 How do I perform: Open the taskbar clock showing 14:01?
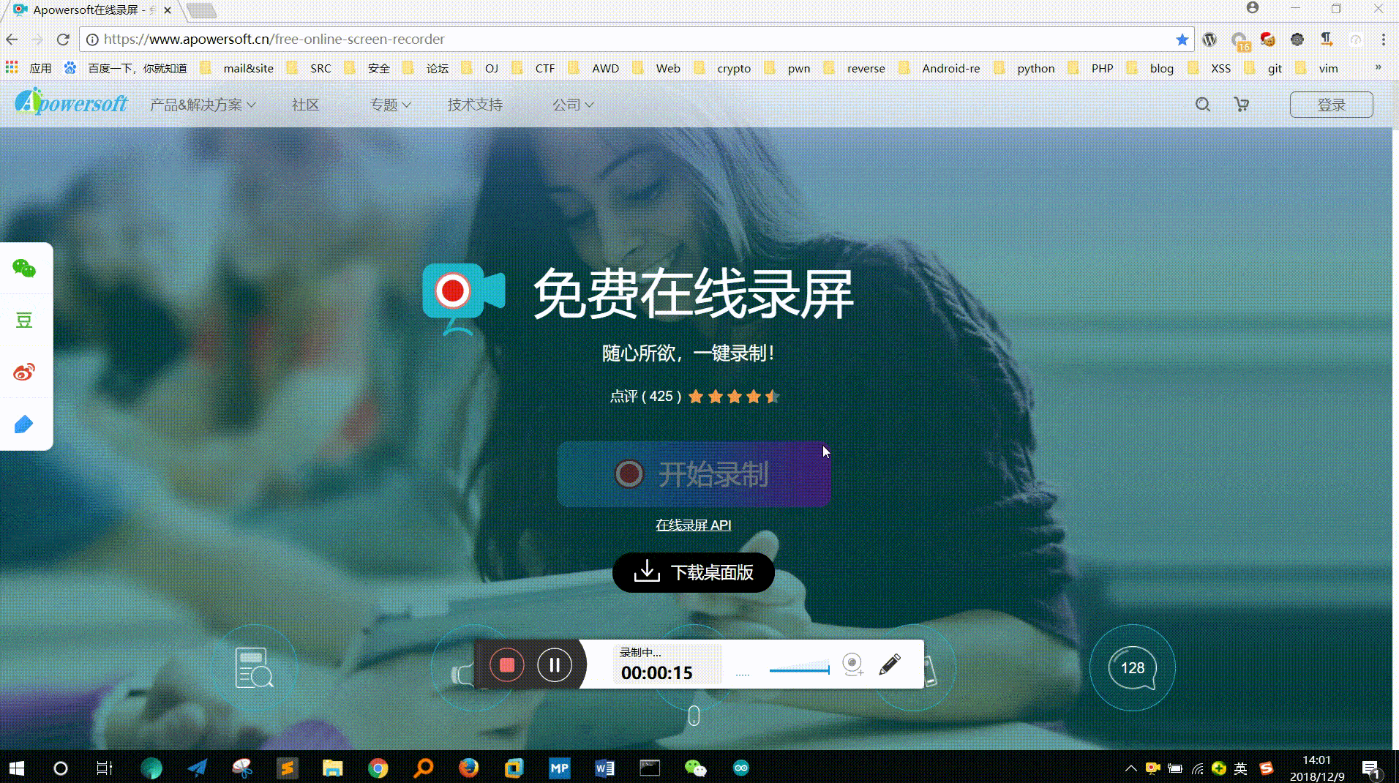1316,768
